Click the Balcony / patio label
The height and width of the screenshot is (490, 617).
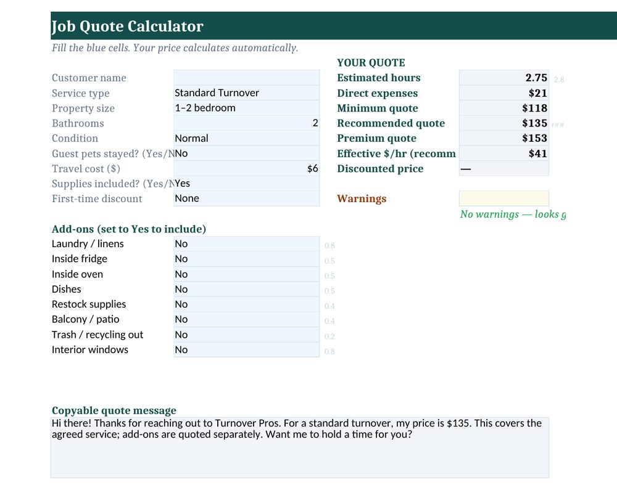85,319
